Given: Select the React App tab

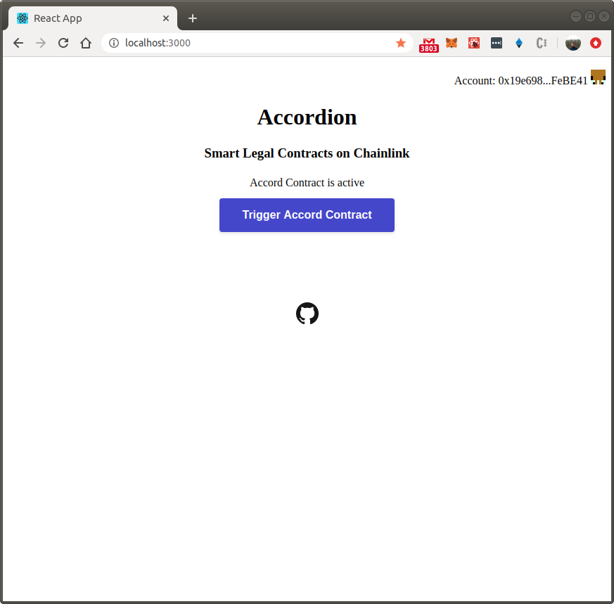Looking at the screenshot, I should [93, 18].
